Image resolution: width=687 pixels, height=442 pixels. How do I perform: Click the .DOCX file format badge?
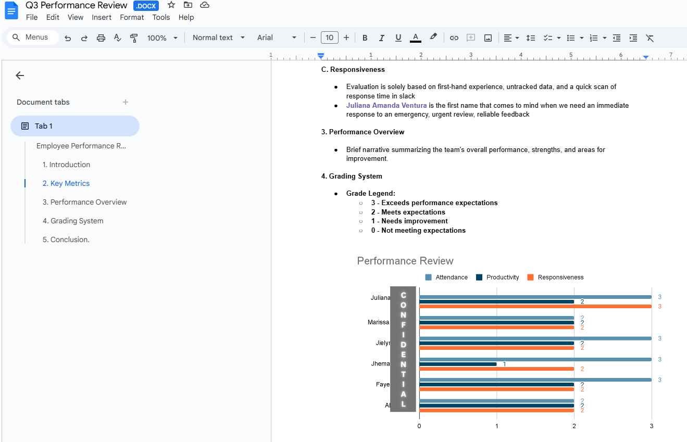click(146, 6)
